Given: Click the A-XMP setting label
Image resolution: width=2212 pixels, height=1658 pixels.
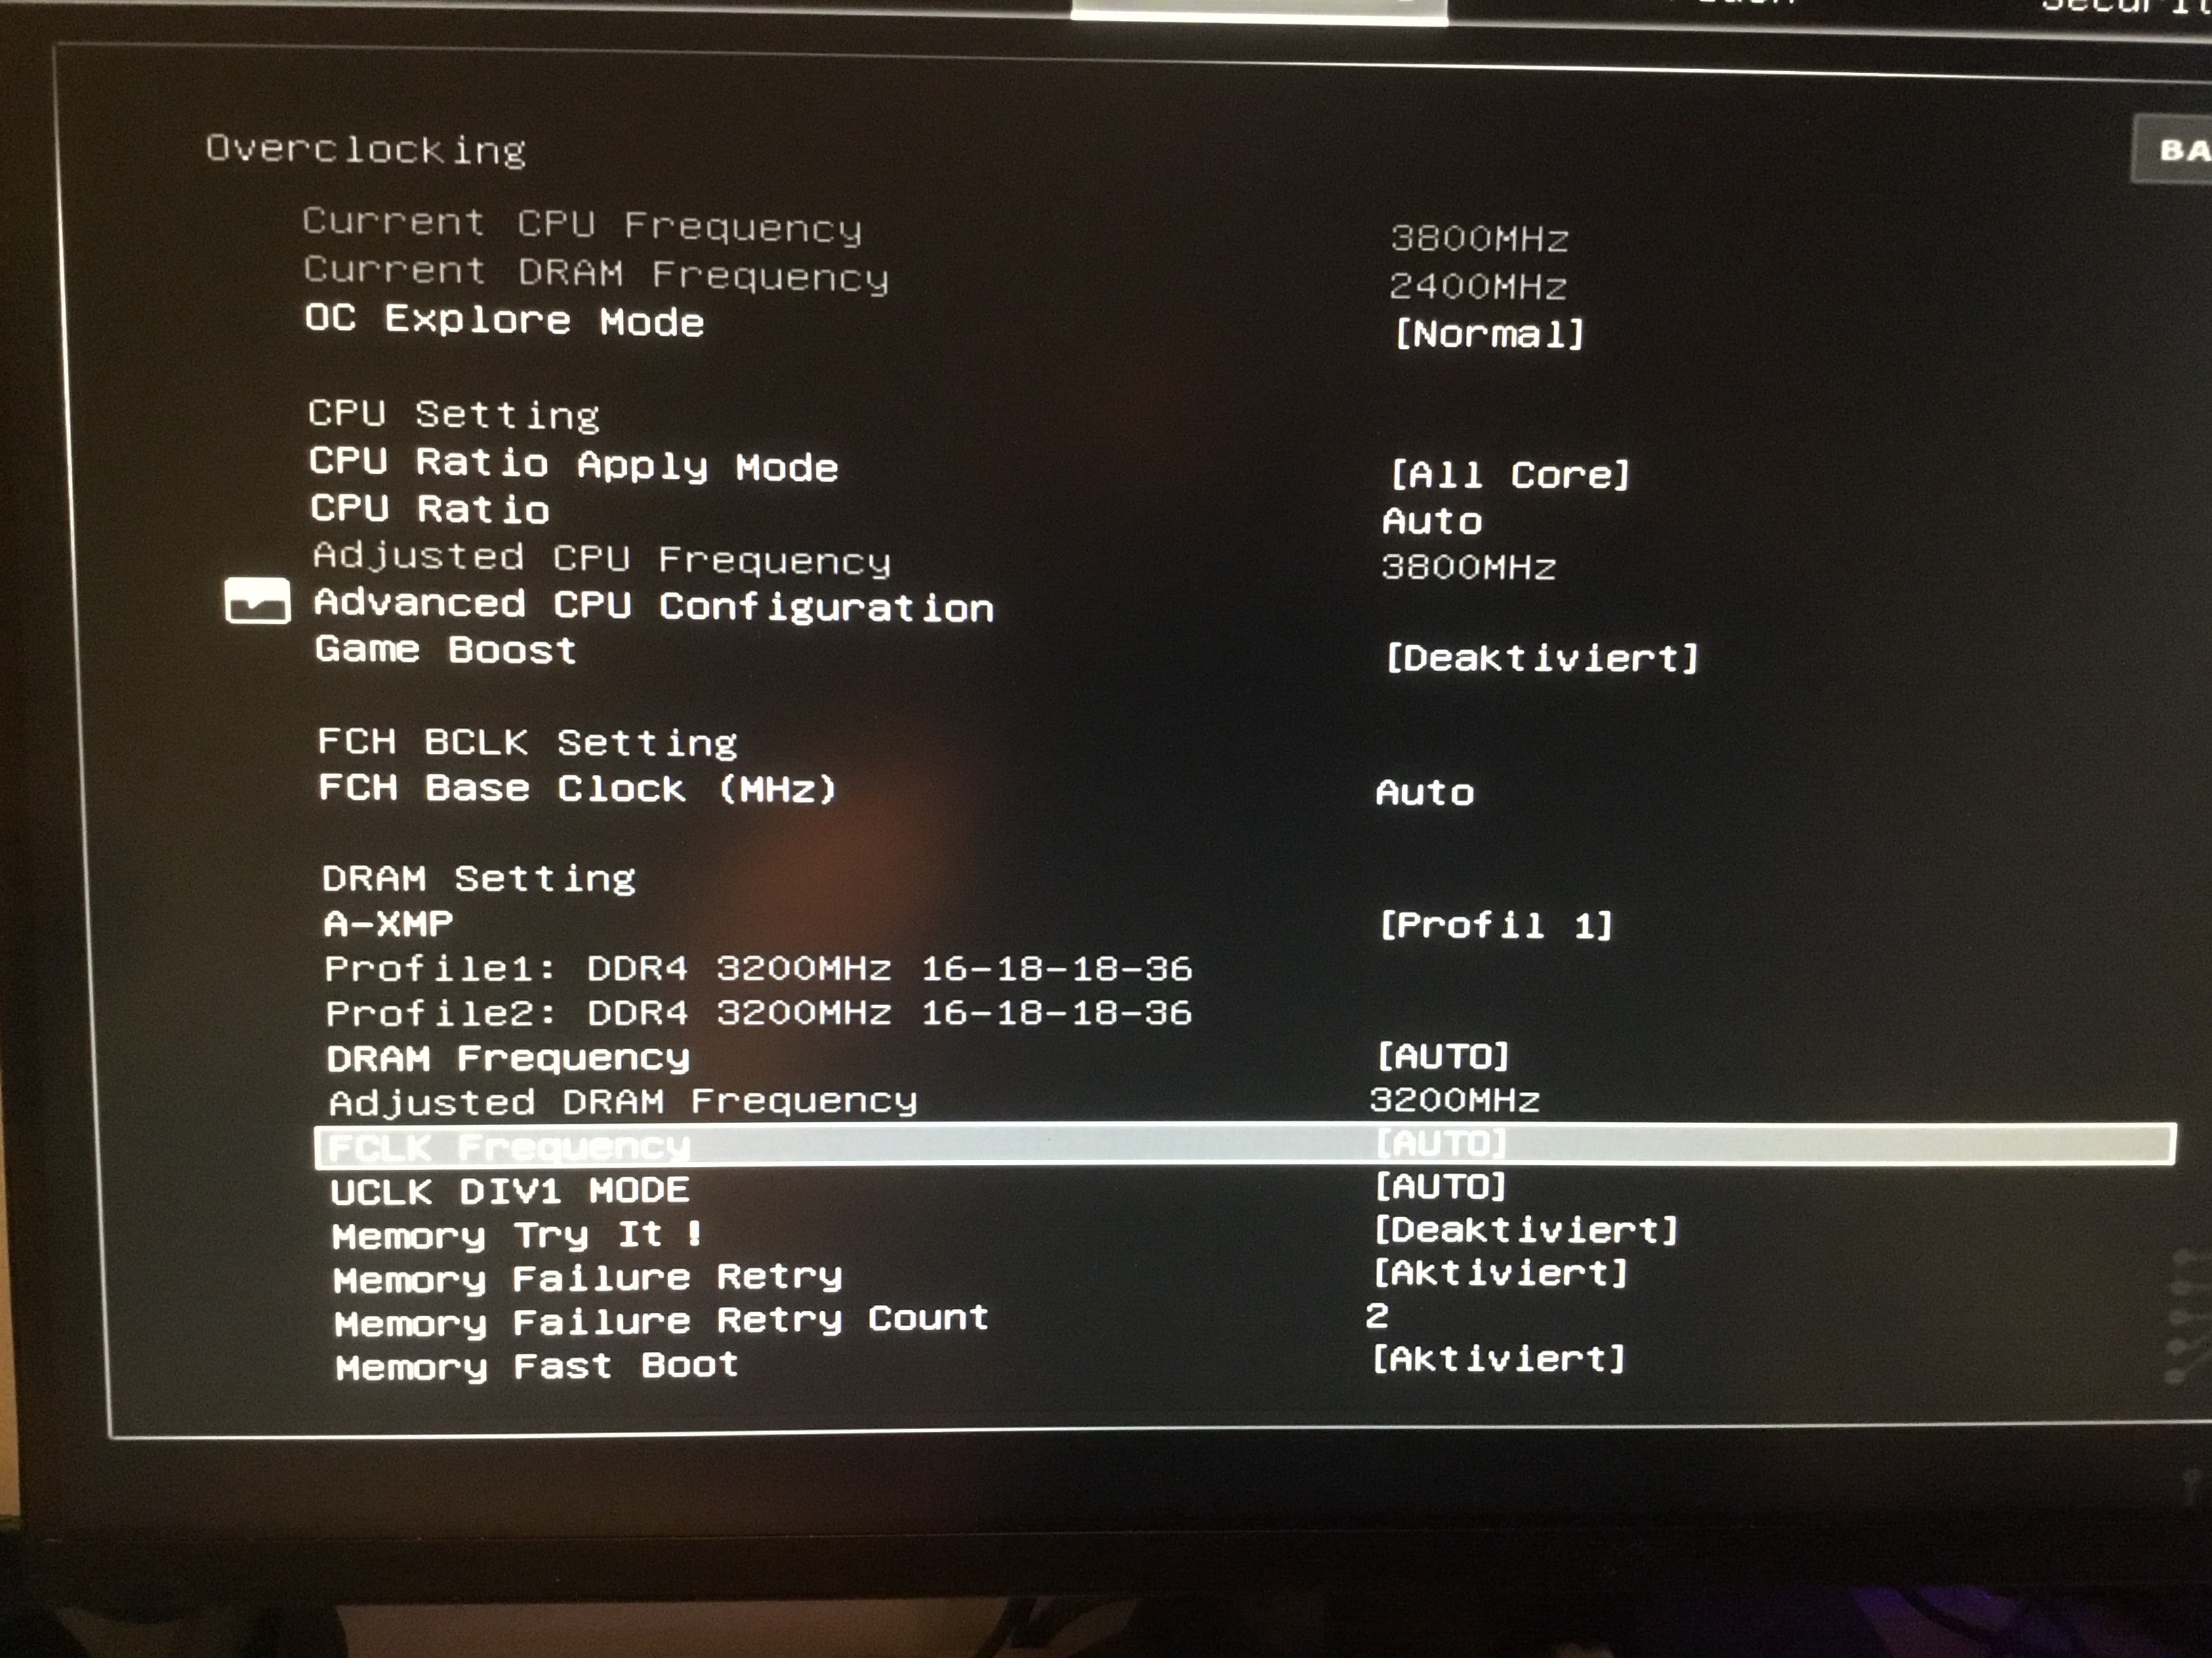Looking at the screenshot, I should [388, 923].
